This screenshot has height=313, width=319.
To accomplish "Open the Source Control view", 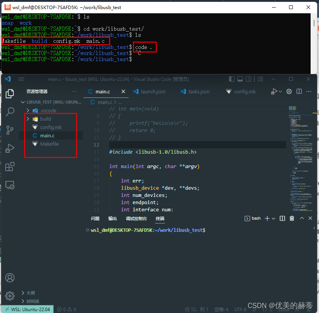I will click(9, 130).
